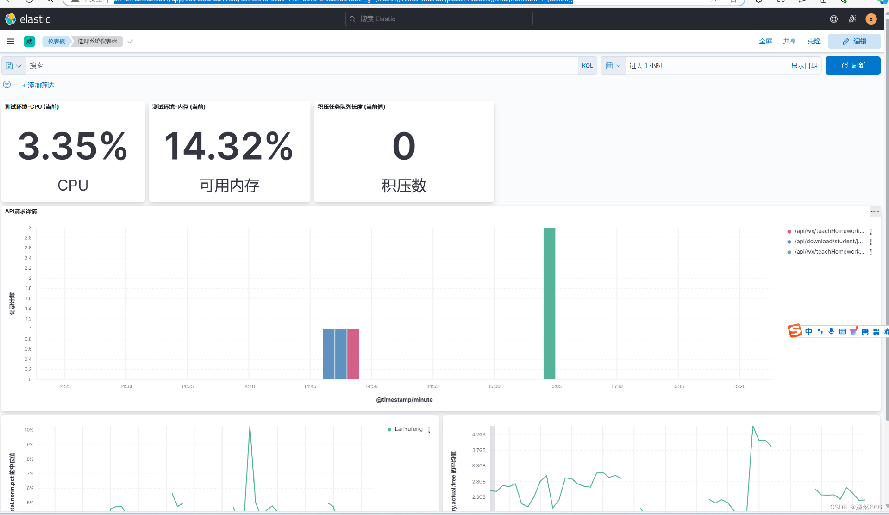Open the help icon in the top bar

[x=834, y=19]
